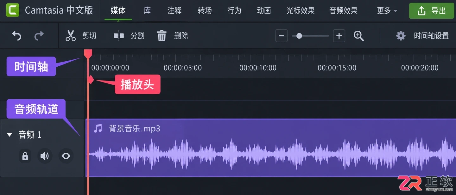Collapse the 音频 1 track triangle
The height and width of the screenshot is (195, 456).
click(9, 135)
